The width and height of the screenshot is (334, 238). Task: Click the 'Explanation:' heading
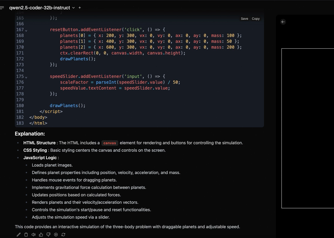[x=30, y=134]
